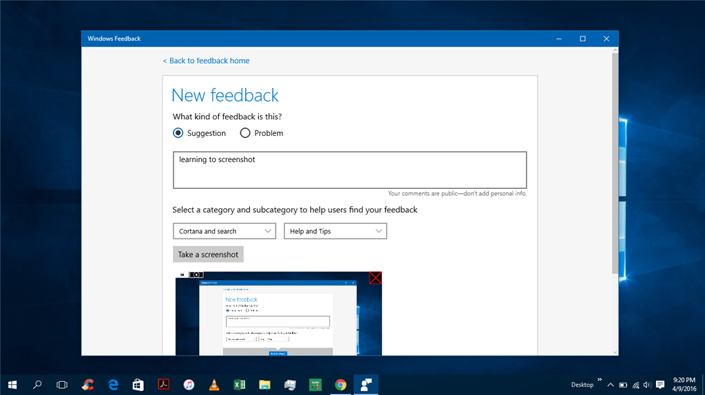This screenshot has width=705, height=395.
Task: Check the battery status icon
Action: click(622, 385)
